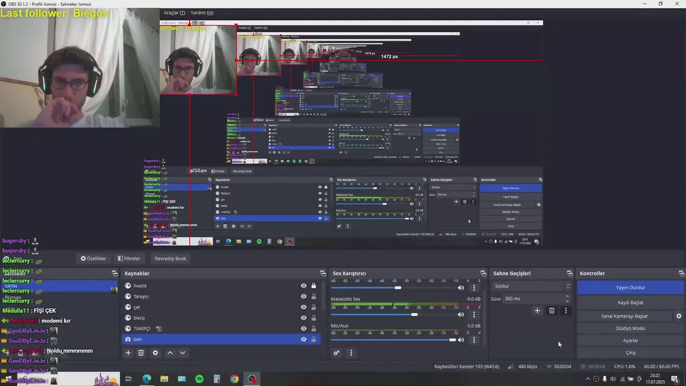Open Spotify from the taskbar
Viewport: 686px width, 386px height.
click(199, 379)
